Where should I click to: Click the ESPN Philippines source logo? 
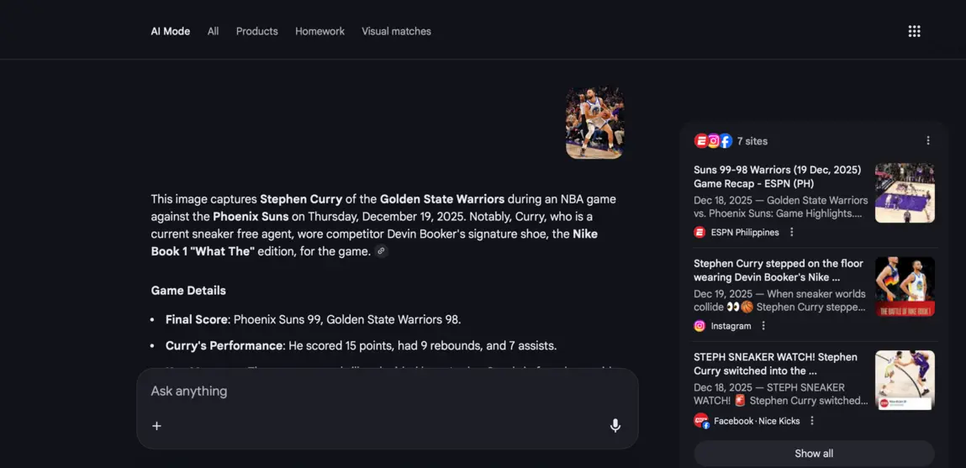point(699,233)
